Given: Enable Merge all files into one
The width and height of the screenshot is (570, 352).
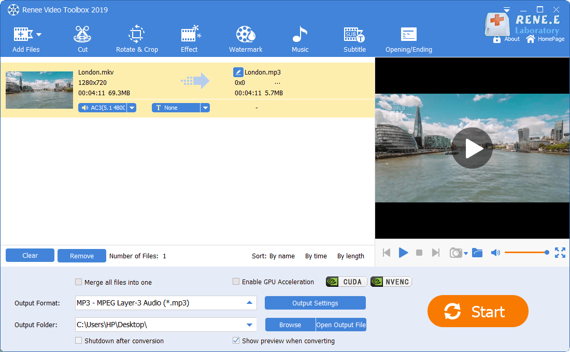Looking at the screenshot, I should [x=79, y=282].
